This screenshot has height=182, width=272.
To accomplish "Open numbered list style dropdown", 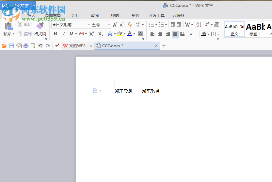I will pos(166,25).
